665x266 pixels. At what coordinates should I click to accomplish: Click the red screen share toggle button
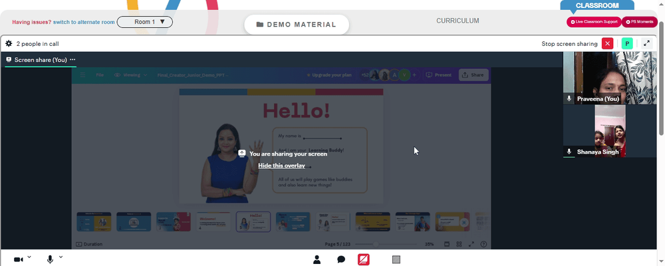(364, 259)
